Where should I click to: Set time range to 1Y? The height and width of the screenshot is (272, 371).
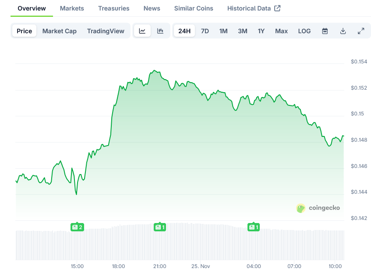[261, 31]
